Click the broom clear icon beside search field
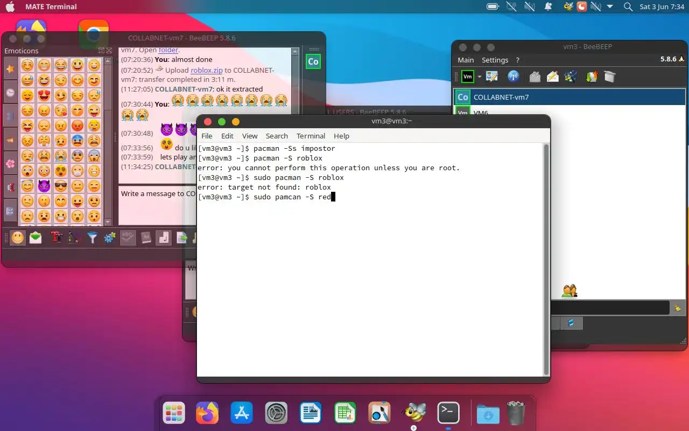The image size is (689, 431). (x=678, y=308)
